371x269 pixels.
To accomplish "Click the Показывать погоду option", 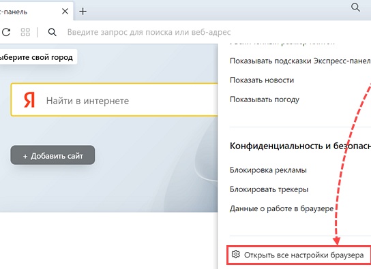I will 265,99.
